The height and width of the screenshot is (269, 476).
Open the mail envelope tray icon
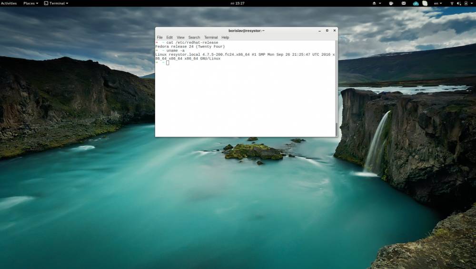(x=404, y=3)
